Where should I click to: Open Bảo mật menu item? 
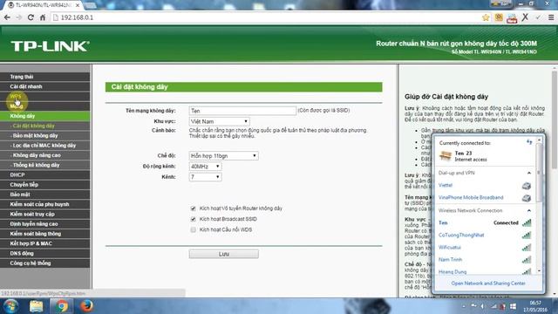pyautogui.click(x=45, y=195)
